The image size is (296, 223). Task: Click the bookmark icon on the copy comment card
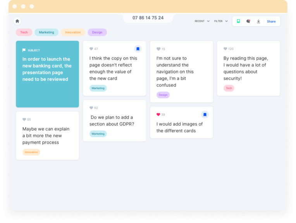[x=138, y=49]
